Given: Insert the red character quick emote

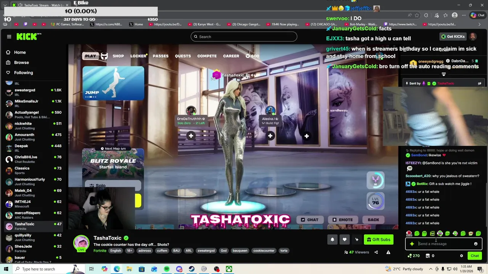Looking at the screenshot, I should 409,233.
